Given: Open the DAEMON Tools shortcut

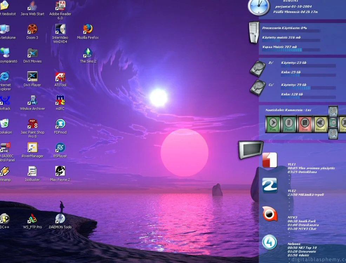Looking at the screenshot, I should coord(60,218).
